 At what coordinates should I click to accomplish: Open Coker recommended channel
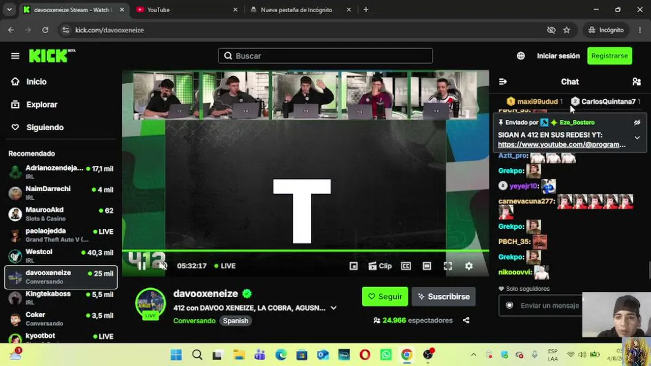(x=61, y=319)
